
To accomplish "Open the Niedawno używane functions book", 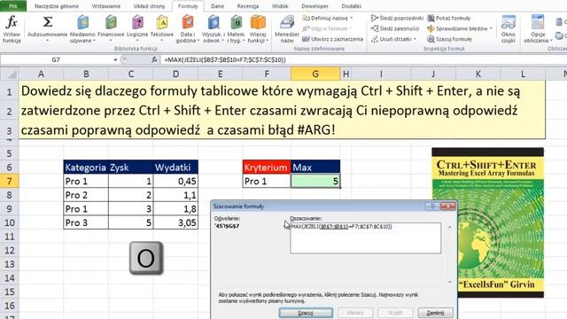I will pos(82,29).
